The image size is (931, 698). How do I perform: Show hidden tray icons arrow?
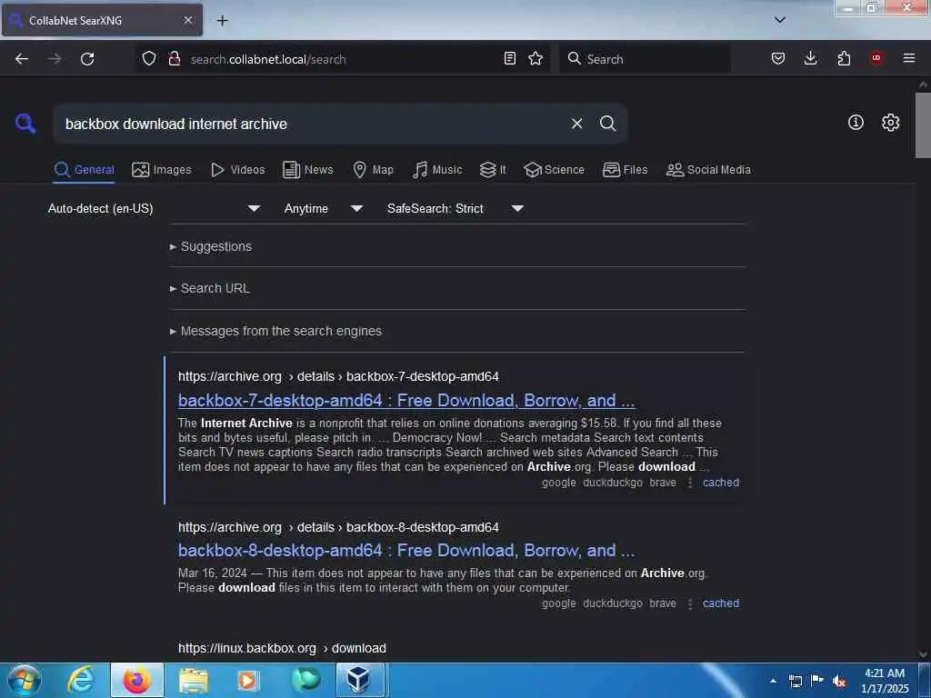point(773,681)
